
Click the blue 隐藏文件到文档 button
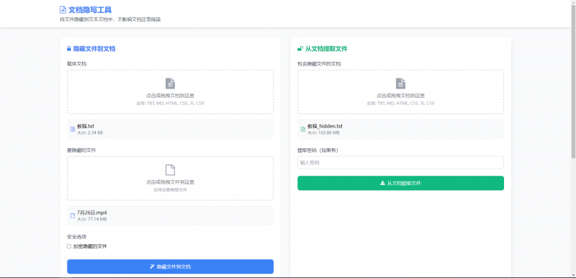point(170,266)
